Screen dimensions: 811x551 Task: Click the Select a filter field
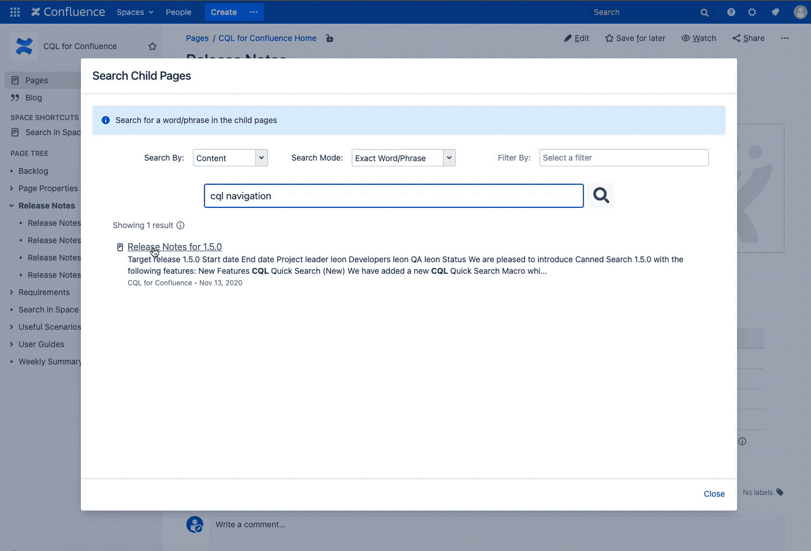click(623, 157)
